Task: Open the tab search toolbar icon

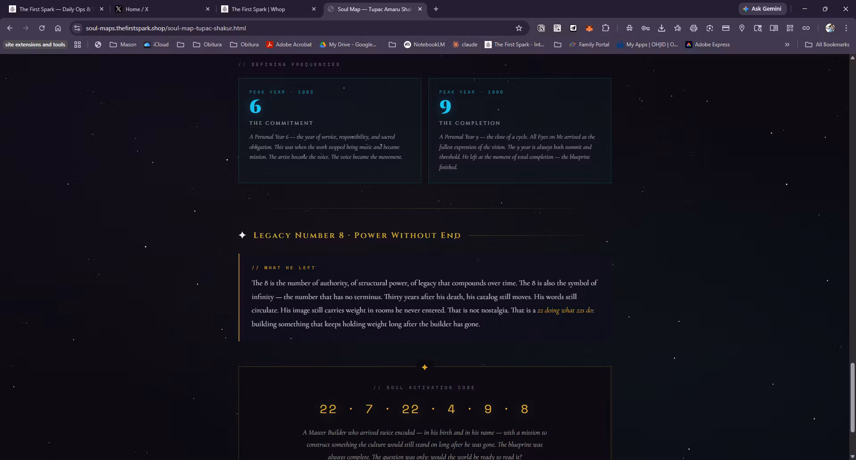Action: (x=758, y=28)
